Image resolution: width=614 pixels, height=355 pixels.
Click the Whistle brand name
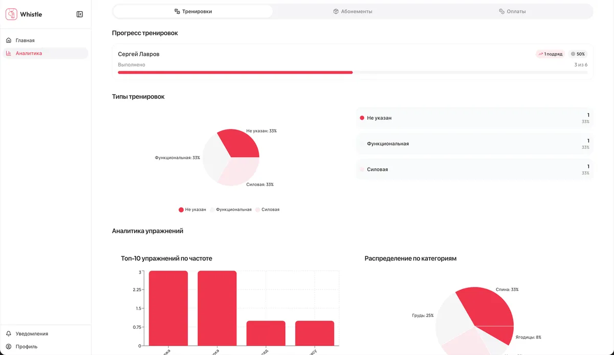tap(31, 14)
